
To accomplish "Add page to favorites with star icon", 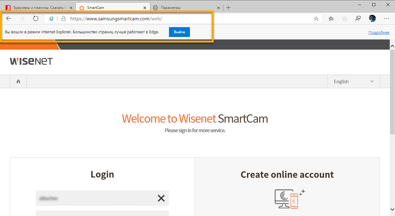I will click(316, 19).
